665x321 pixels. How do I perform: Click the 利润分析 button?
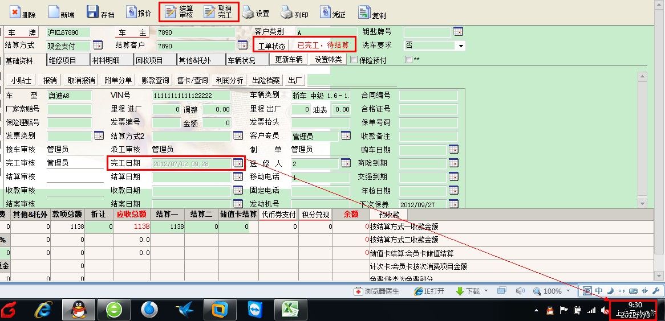pos(229,80)
